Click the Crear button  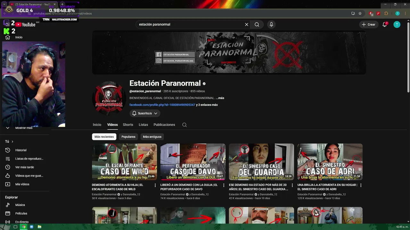tap(368, 25)
